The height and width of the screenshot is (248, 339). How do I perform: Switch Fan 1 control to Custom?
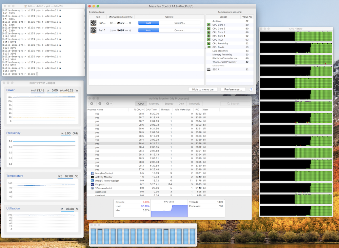point(180,30)
